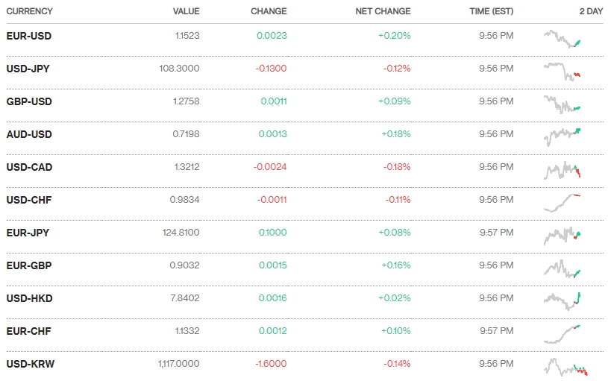
Task: View the EUR-JPY pair details
Action: point(28,233)
